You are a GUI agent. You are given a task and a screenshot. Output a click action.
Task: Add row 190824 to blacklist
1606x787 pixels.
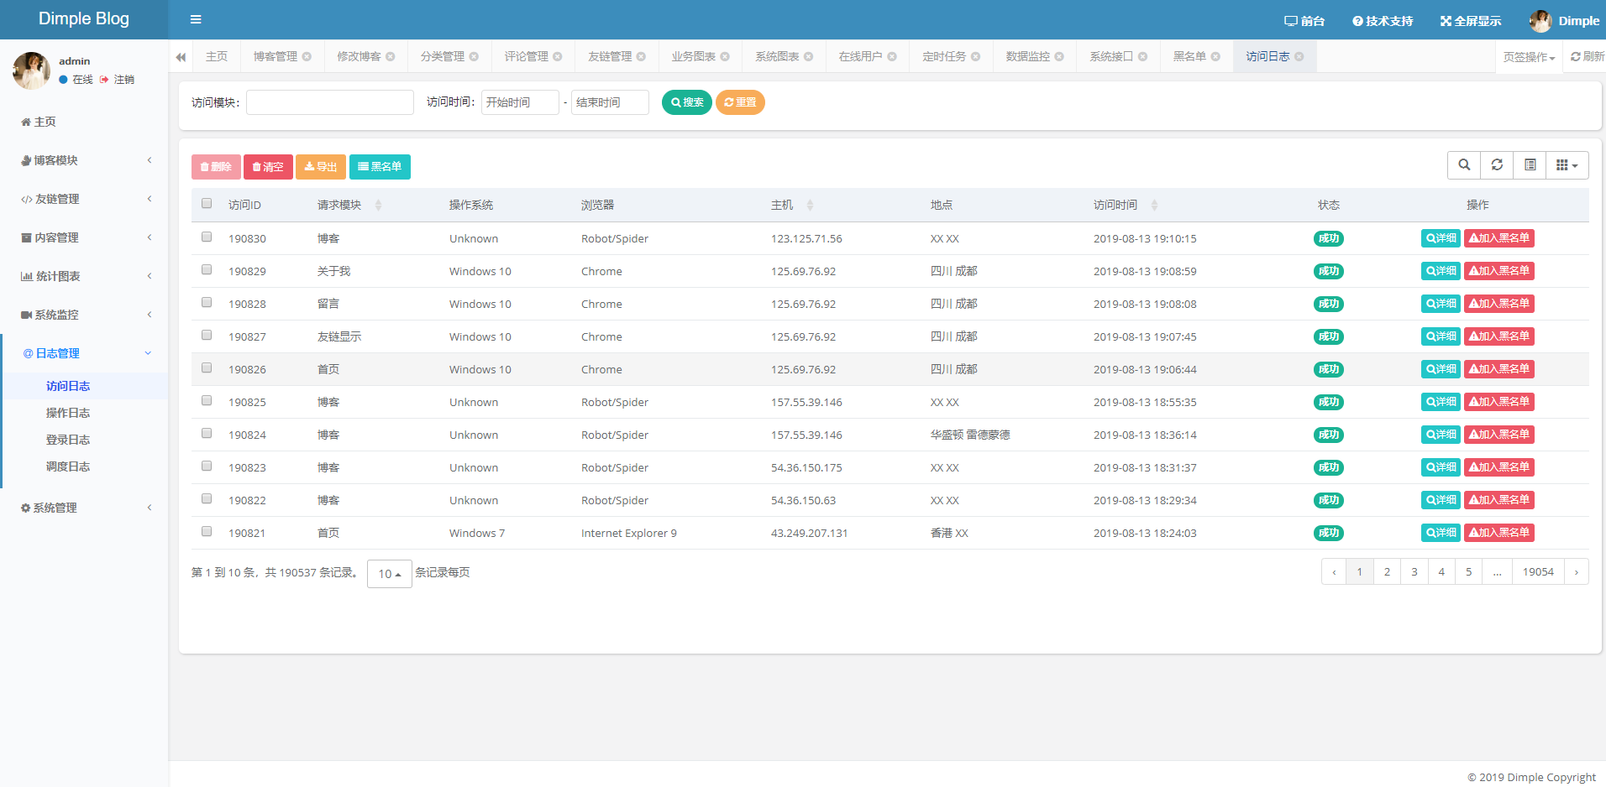(1499, 435)
